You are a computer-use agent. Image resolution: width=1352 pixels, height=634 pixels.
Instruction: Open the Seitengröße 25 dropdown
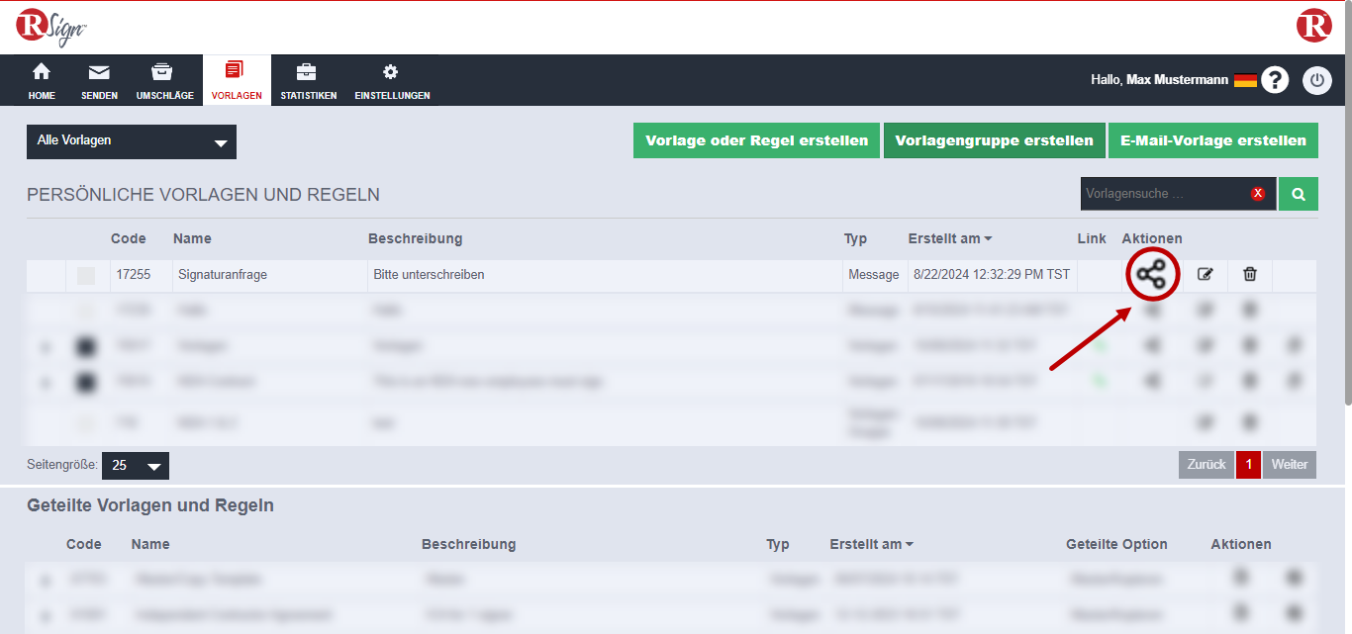pyautogui.click(x=136, y=466)
